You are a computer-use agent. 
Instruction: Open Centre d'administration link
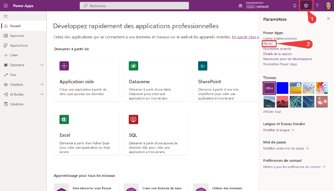click(280, 38)
